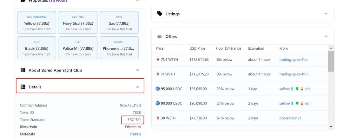The width and height of the screenshot is (349, 139).
Task: Click WETH icon beside 71.4 WETH offer
Action: coord(158,59)
